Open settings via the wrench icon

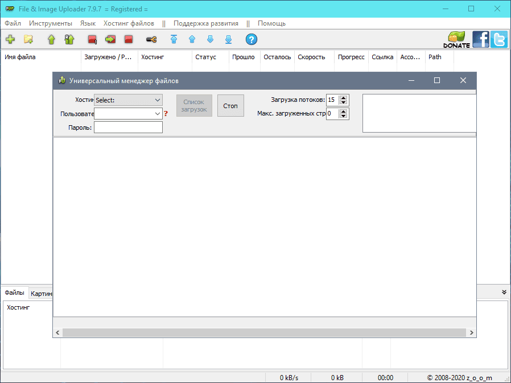[x=151, y=39]
